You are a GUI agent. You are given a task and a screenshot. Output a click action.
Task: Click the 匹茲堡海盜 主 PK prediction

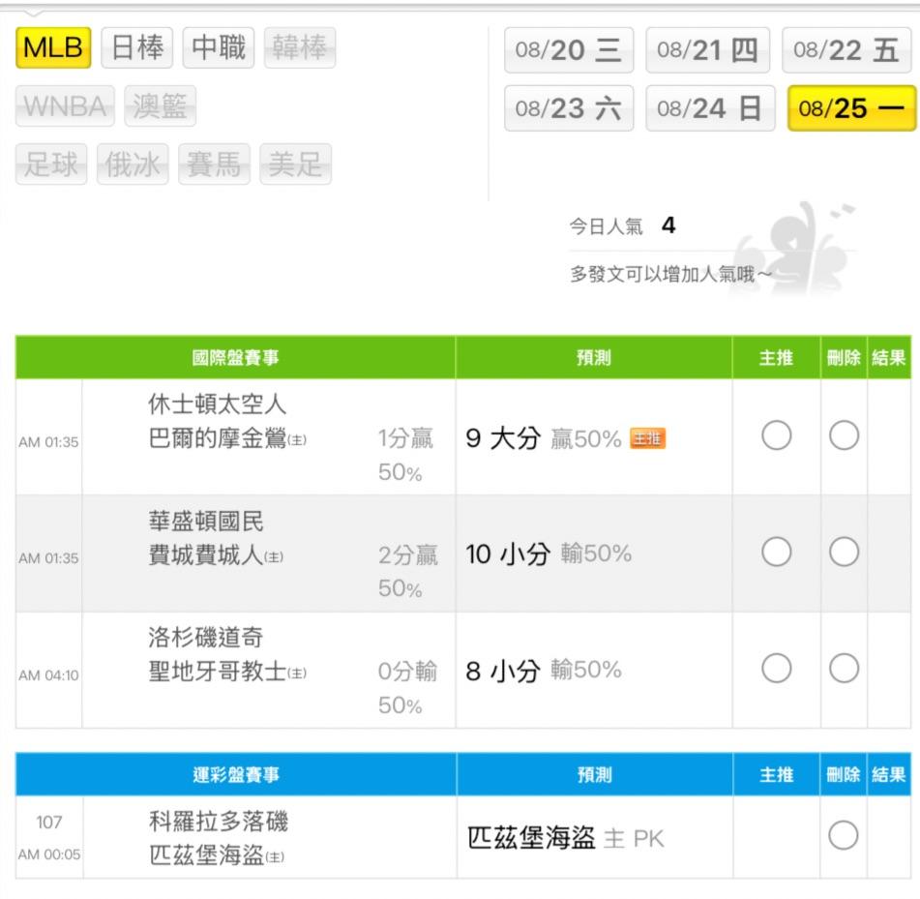coord(566,838)
